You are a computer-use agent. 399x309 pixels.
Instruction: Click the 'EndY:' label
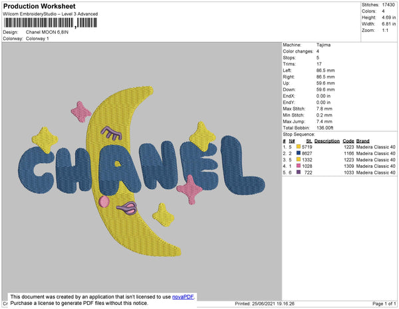289,102
